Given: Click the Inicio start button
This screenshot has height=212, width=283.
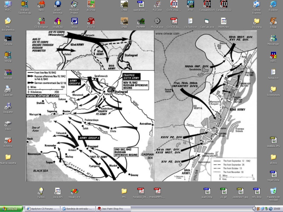Looking at the screenshot, I should [11, 209].
